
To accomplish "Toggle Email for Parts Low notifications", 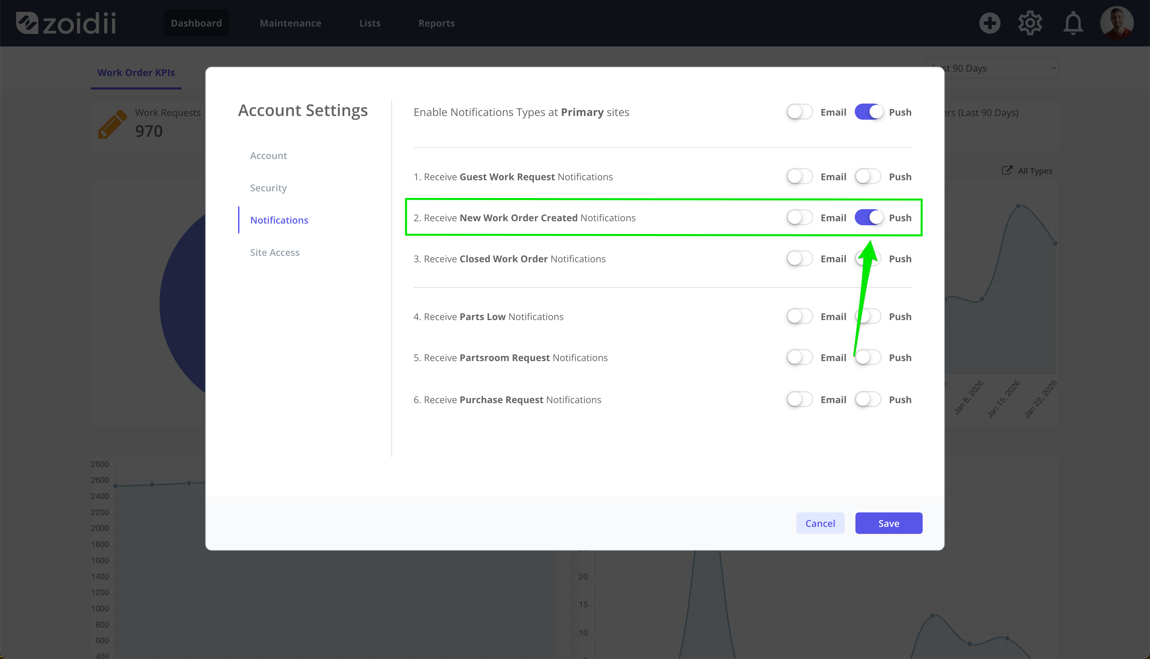I will (799, 316).
